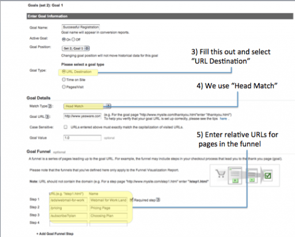295x237 pixels.
Task: Click the Step 3 Name field
Action: (x=108, y=216)
